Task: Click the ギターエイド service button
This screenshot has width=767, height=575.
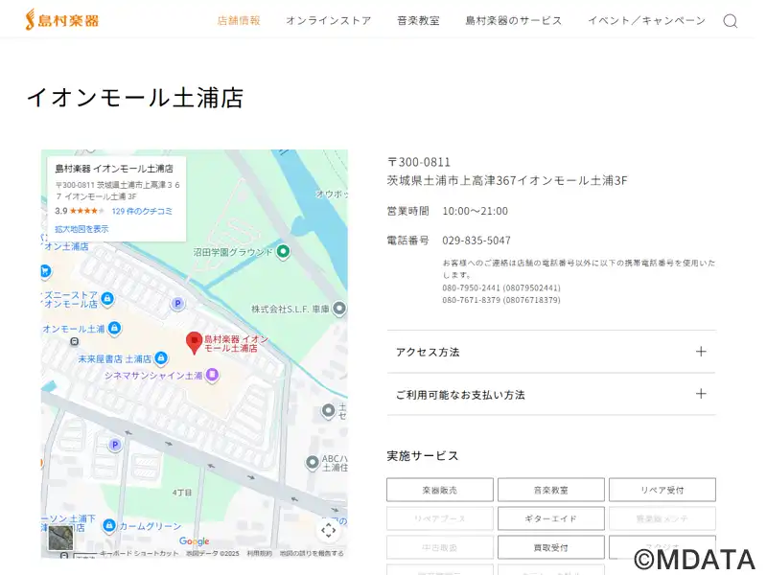Action: coord(550,518)
